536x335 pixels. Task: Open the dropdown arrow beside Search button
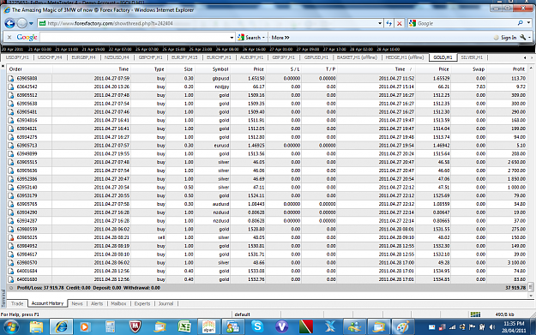tap(263, 38)
